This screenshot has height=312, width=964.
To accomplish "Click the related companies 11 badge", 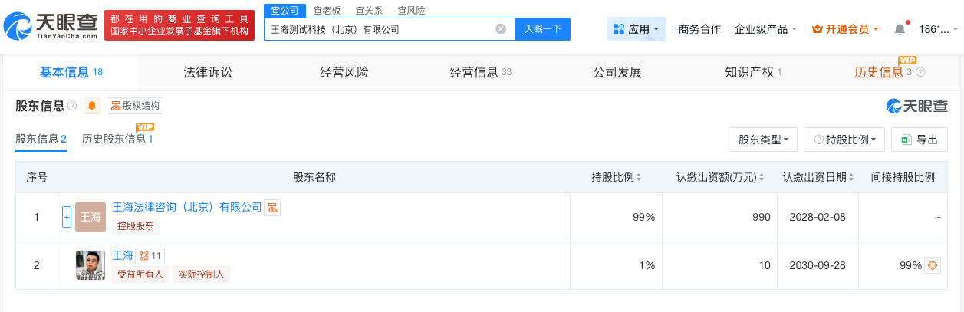I will point(150,255).
